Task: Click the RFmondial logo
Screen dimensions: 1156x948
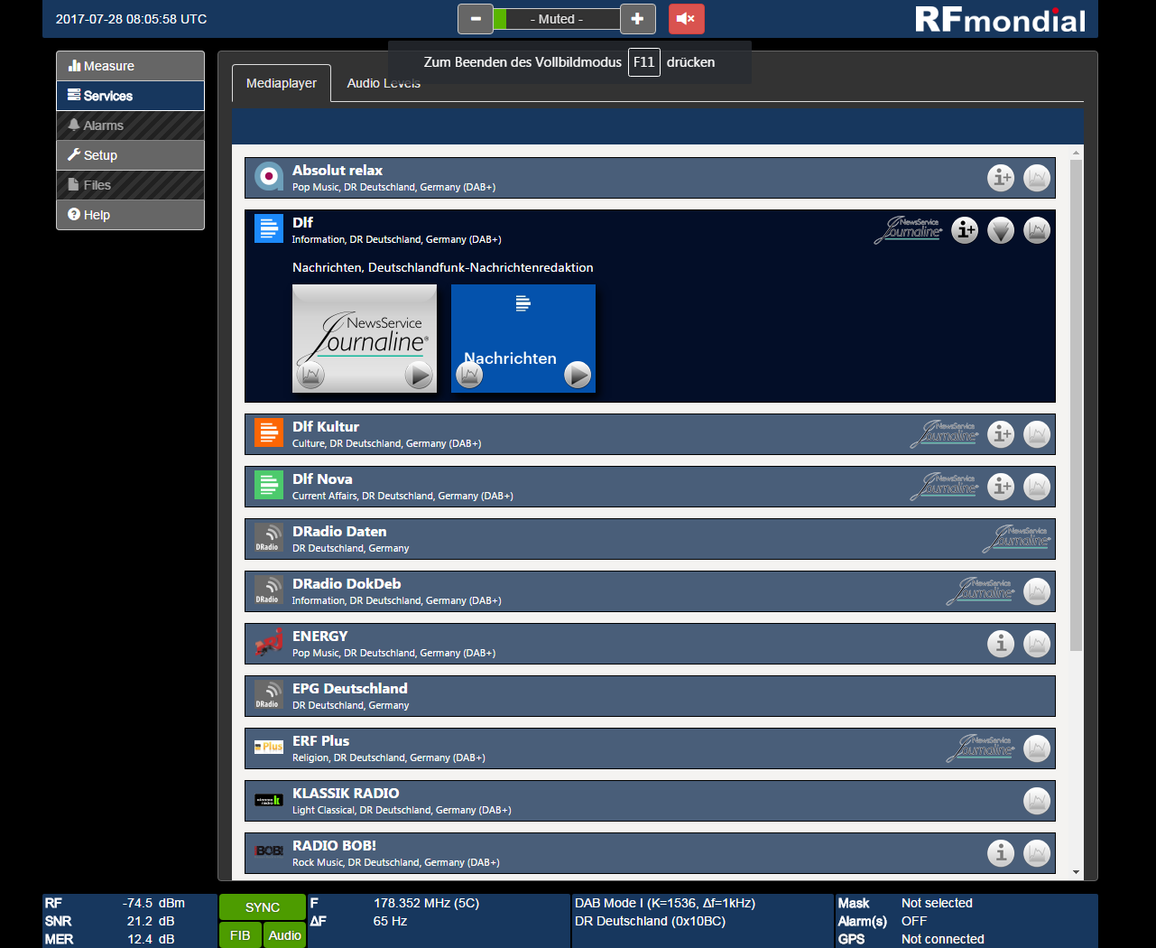Action: pyautogui.click(x=1000, y=19)
